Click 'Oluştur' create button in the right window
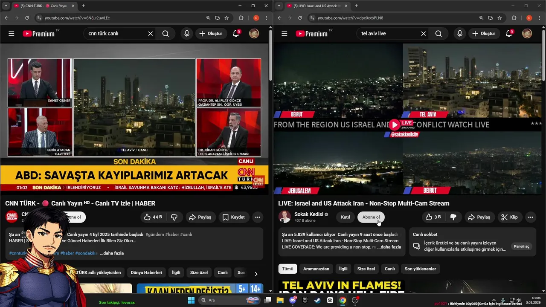546x307 pixels. coord(484,34)
